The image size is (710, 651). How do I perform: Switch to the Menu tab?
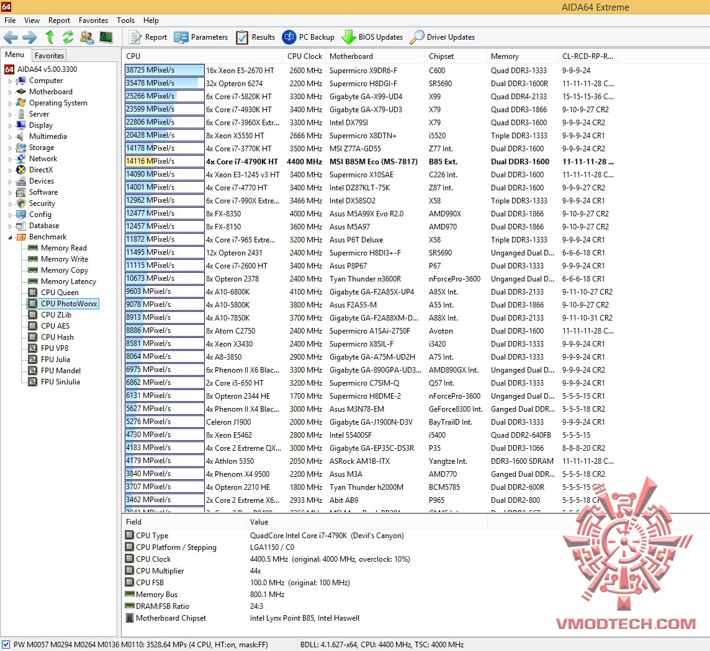[15, 55]
